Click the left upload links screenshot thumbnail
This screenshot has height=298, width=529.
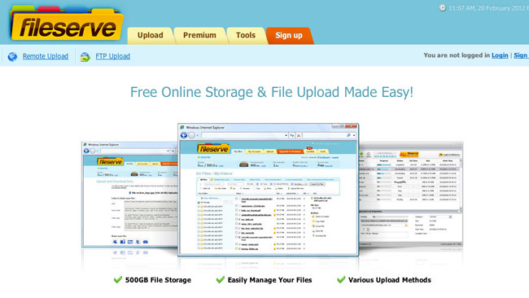(130, 195)
